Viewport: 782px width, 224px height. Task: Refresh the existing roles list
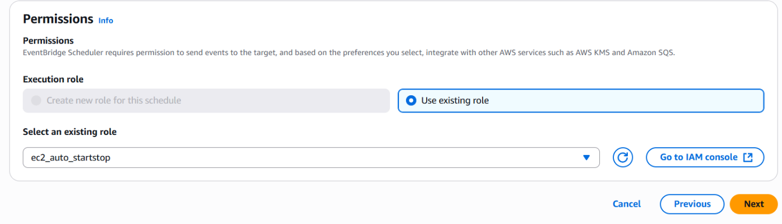(623, 158)
